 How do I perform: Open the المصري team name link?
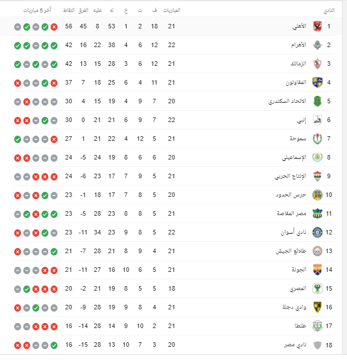tap(298, 289)
